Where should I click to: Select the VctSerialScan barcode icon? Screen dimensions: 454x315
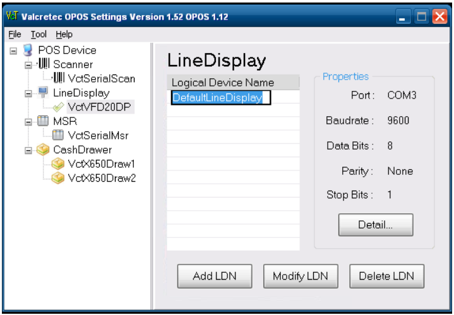(58, 79)
